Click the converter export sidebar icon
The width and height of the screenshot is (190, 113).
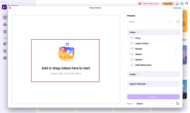[x=5, y=51]
